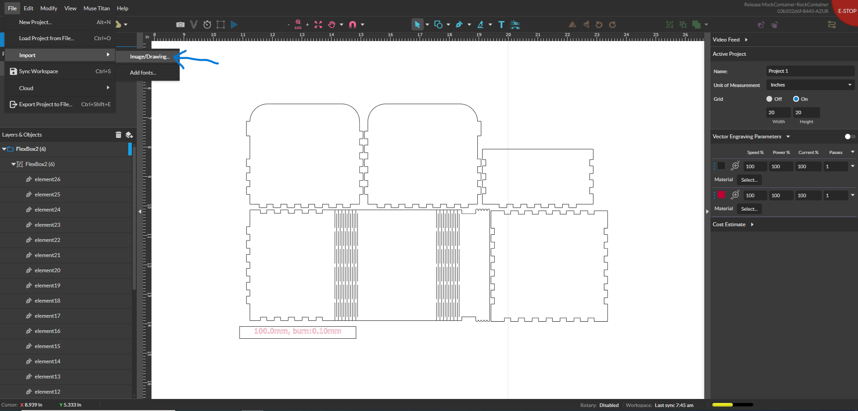858x411 pixels.
Task: Select the pan hand tool
Action: click(x=332, y=25)
